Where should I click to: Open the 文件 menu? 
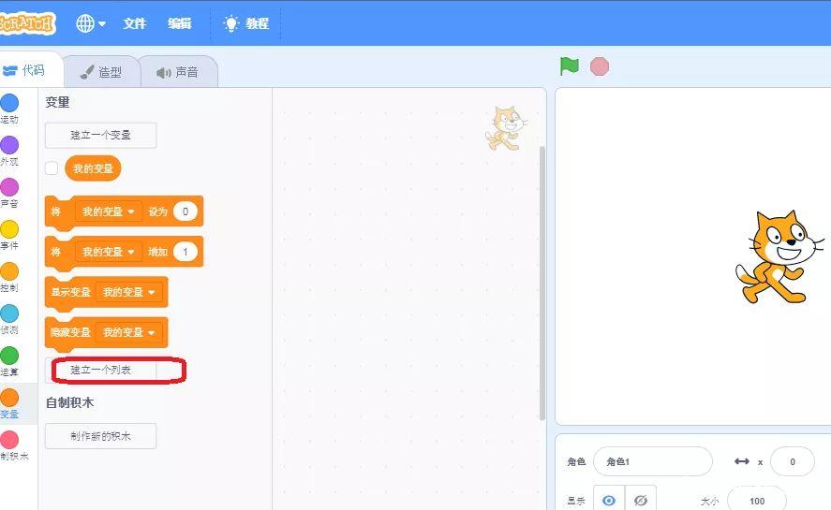[x=135, y=23]
